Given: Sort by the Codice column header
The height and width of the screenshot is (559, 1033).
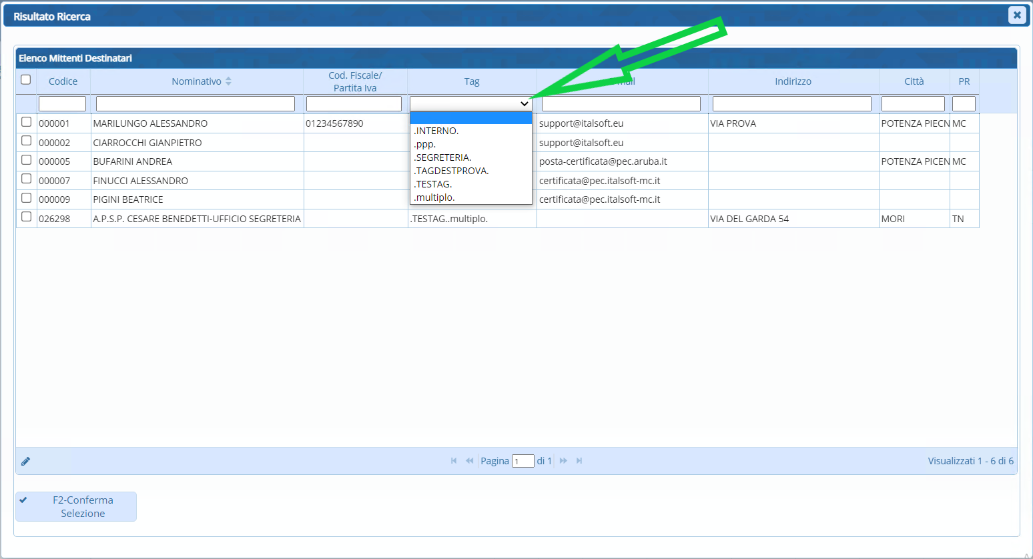Looking at the screenshot, I should pyautogui.click(x=63, y=81).
